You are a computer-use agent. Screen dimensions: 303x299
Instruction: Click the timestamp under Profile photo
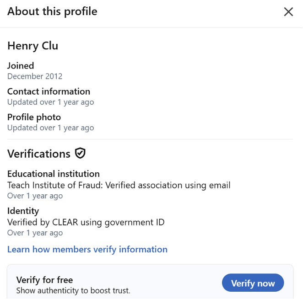click(50, 128)
